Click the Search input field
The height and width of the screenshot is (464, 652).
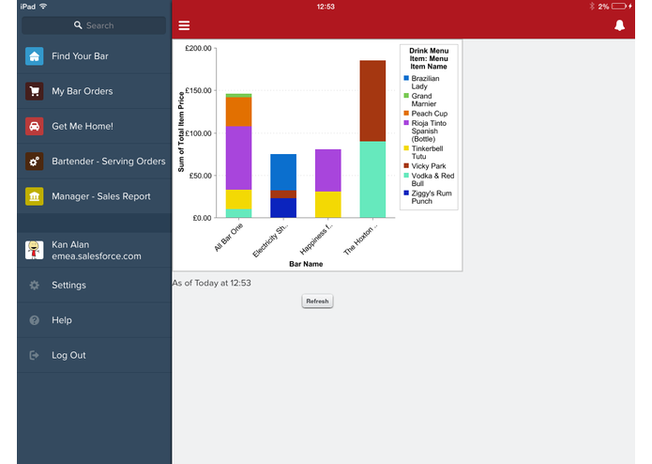click(x=94, y=25)
